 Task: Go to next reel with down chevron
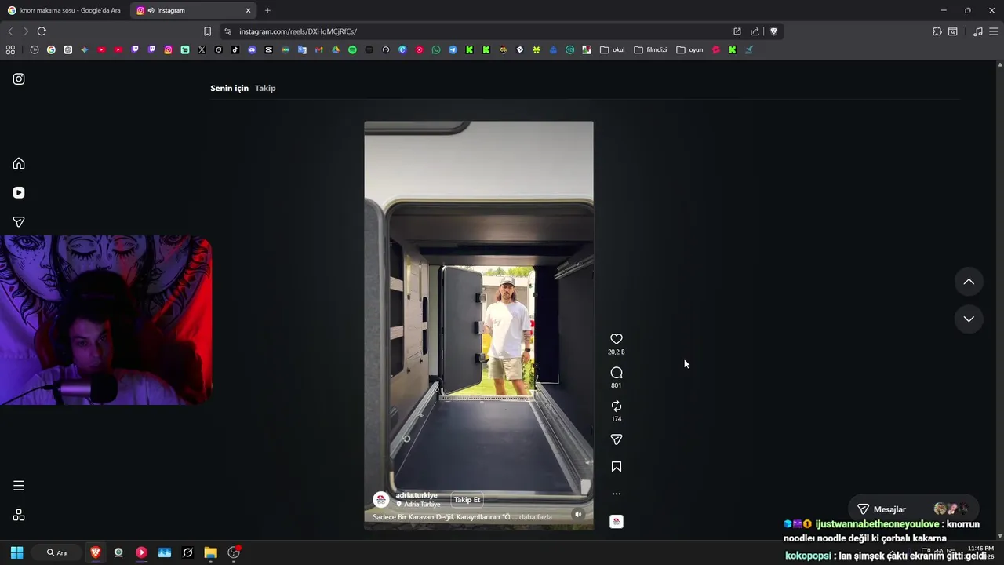click(969, 319)
